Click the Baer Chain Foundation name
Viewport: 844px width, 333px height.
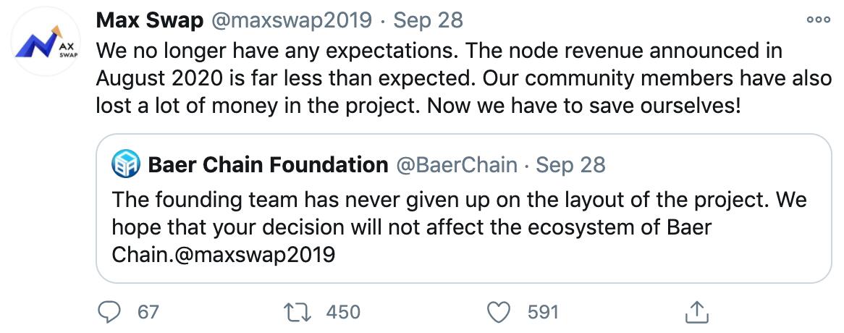268,166
